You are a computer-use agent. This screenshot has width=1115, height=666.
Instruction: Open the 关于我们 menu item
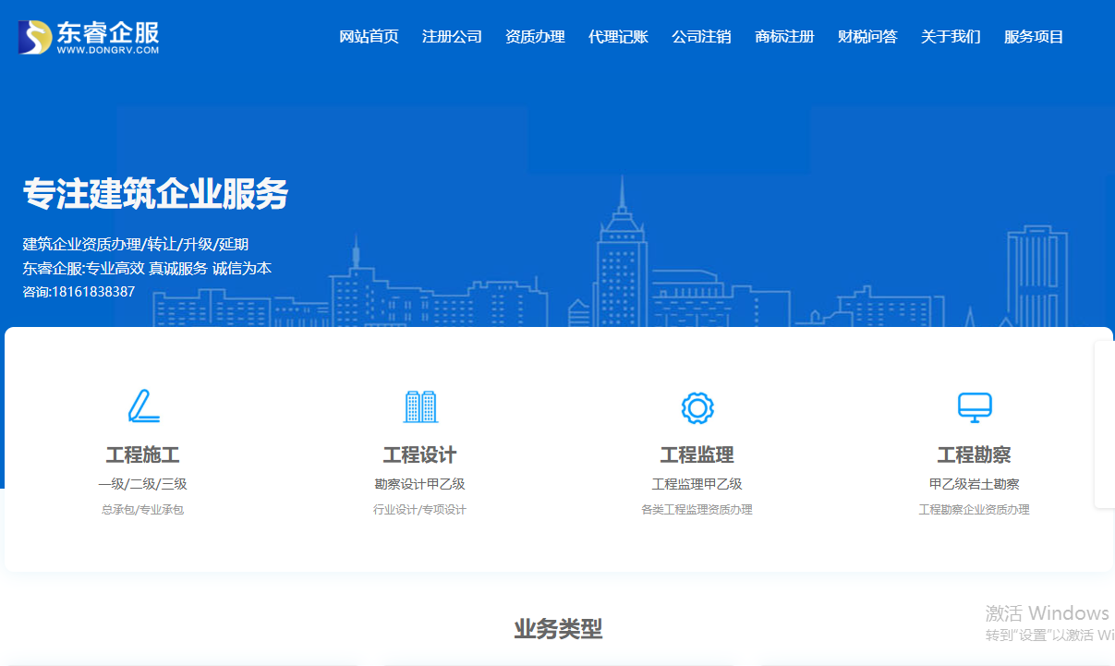tap(950, 37)
